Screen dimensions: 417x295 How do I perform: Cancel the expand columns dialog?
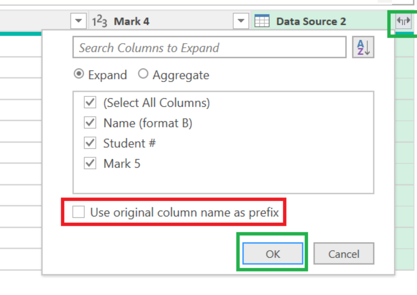344,254
